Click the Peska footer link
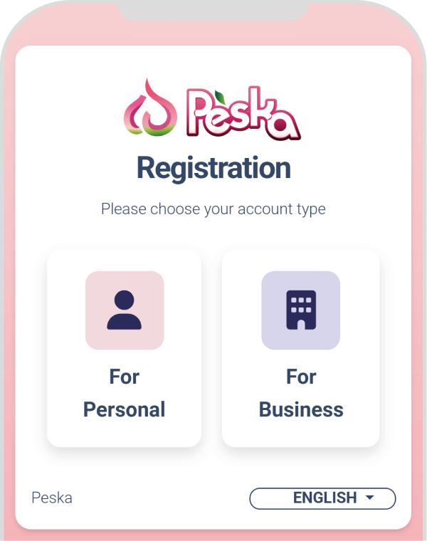Image resolution: width=427 pixels, height=541 pixels. click(52, 498)
